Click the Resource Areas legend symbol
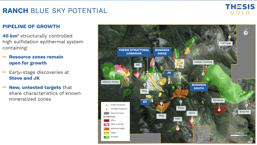Screen dimensions: 257x145 click(106, 113)
